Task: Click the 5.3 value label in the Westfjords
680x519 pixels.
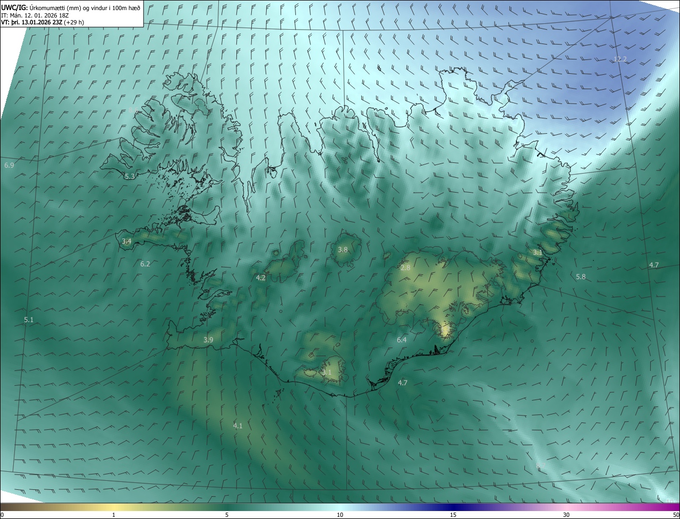Action: 129,176
